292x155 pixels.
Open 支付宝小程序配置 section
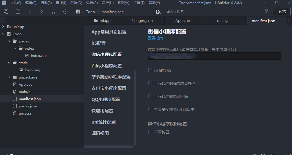tap(109, 88)
